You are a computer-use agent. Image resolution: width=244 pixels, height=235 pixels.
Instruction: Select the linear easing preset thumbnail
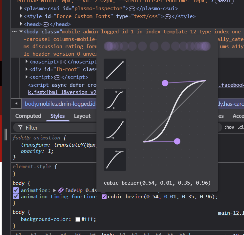click(x=115, y=70)
